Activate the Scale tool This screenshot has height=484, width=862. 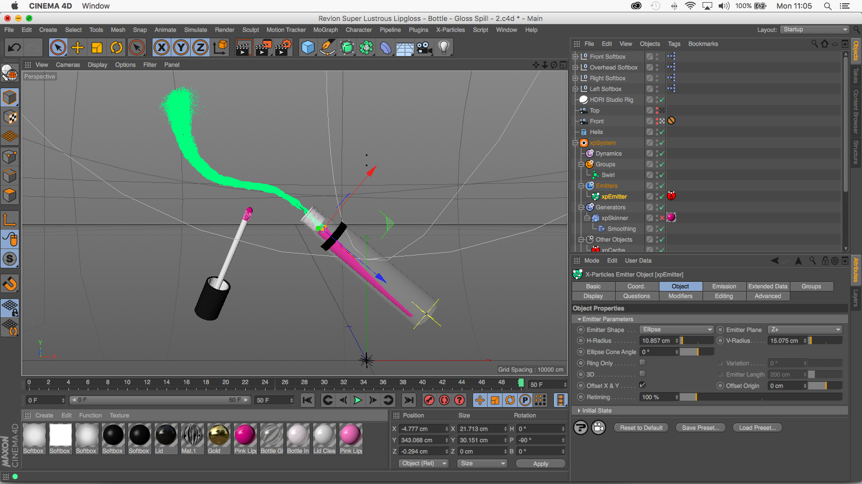[x=97, y=47]
